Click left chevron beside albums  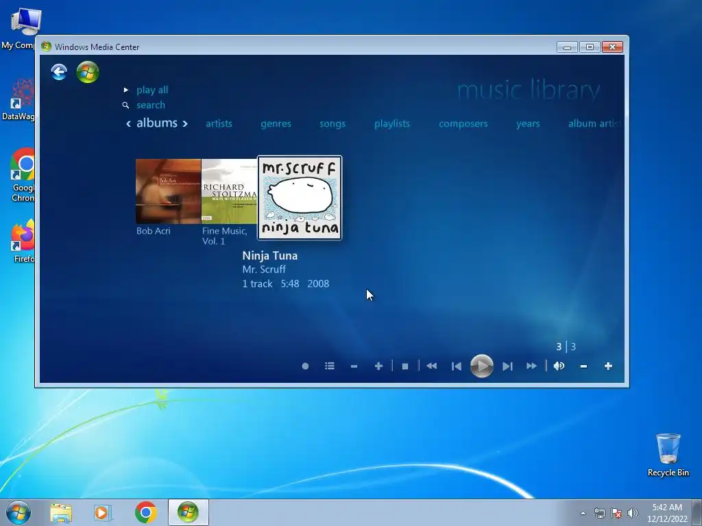(x=128, y=123)
